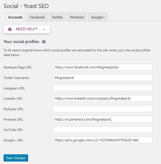The width and height of the screenshot is (161, 164).
Task: Focus the Google+ URL field
Action: [x=103, y=140]
